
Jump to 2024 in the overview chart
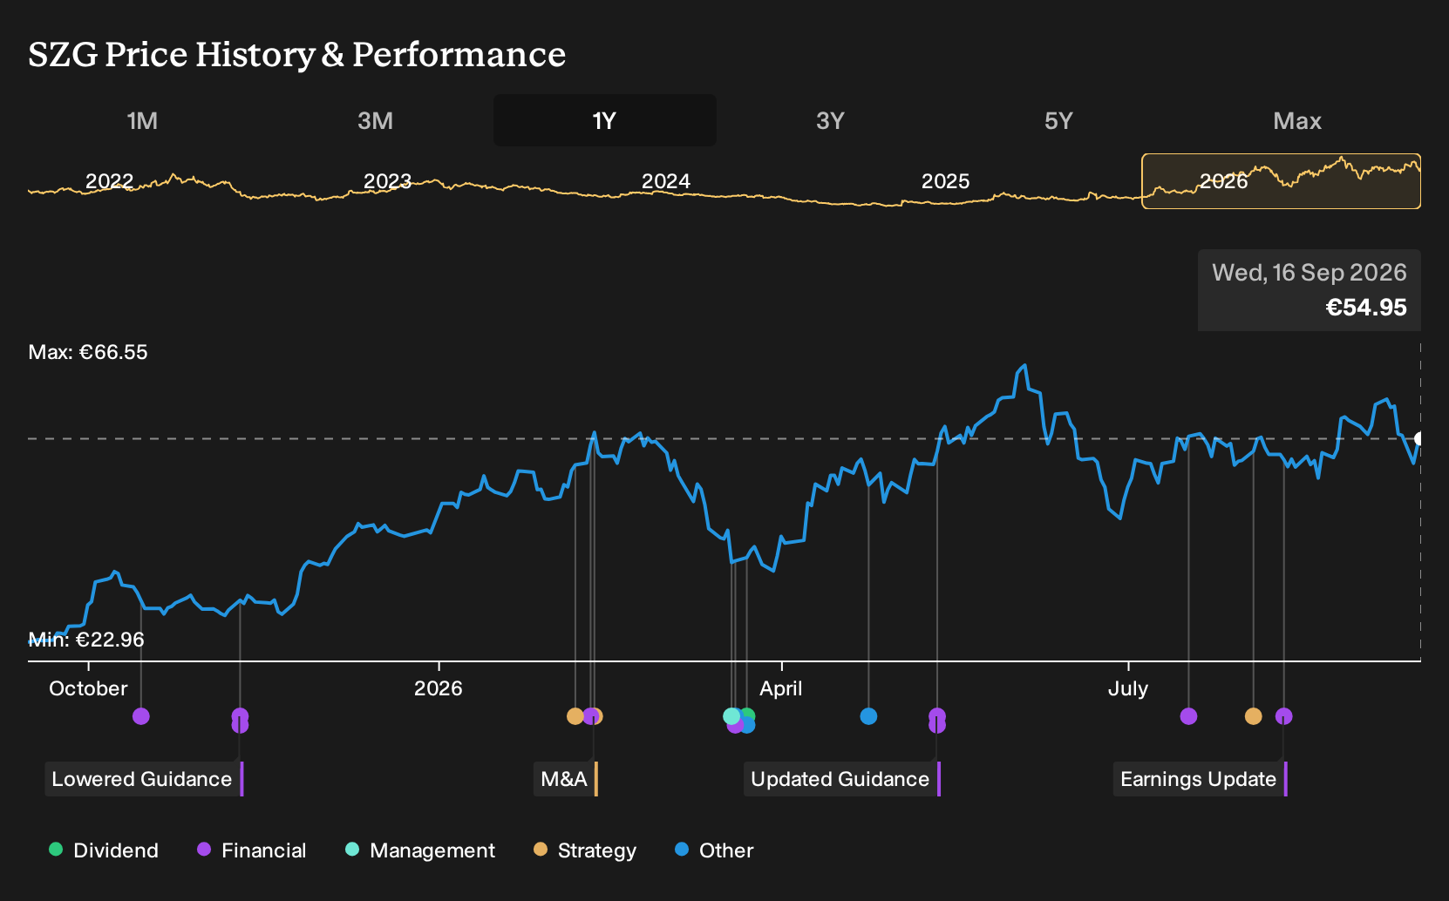pyautogui.click(x=666, y=181)
